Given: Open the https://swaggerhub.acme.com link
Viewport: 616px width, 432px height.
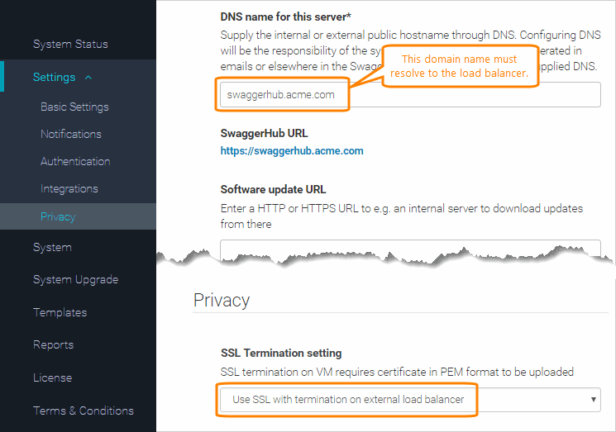Looking at the screenshot, I should (x=292, y=151).
